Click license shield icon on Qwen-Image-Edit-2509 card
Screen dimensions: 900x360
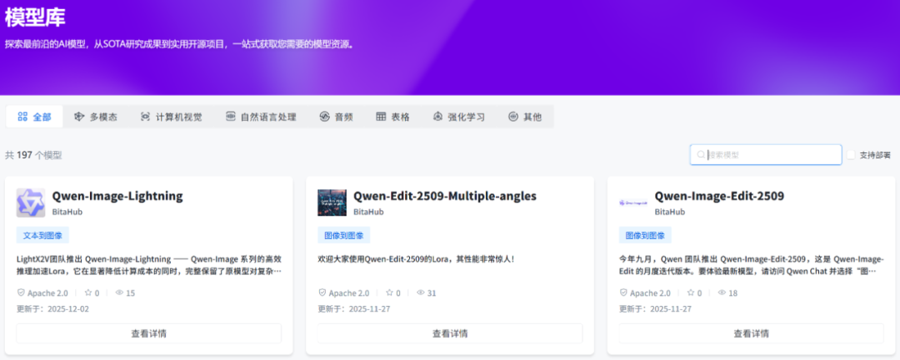(623, 292)
